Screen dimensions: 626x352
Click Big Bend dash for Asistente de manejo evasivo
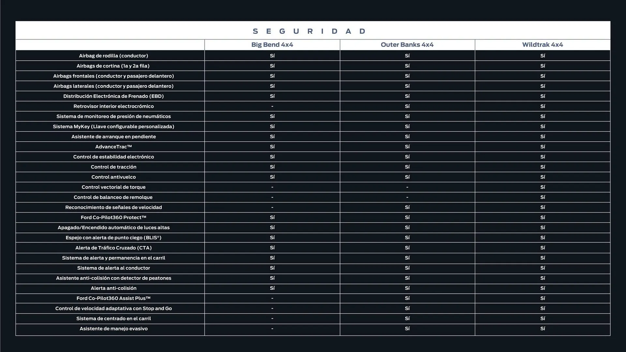(x=272, y=329)
